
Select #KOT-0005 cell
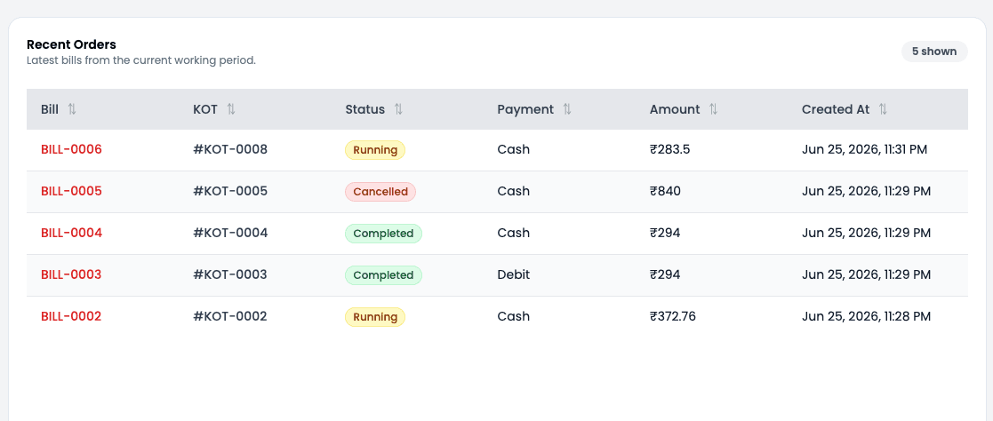pyautogui.click(x=230, y=191)
